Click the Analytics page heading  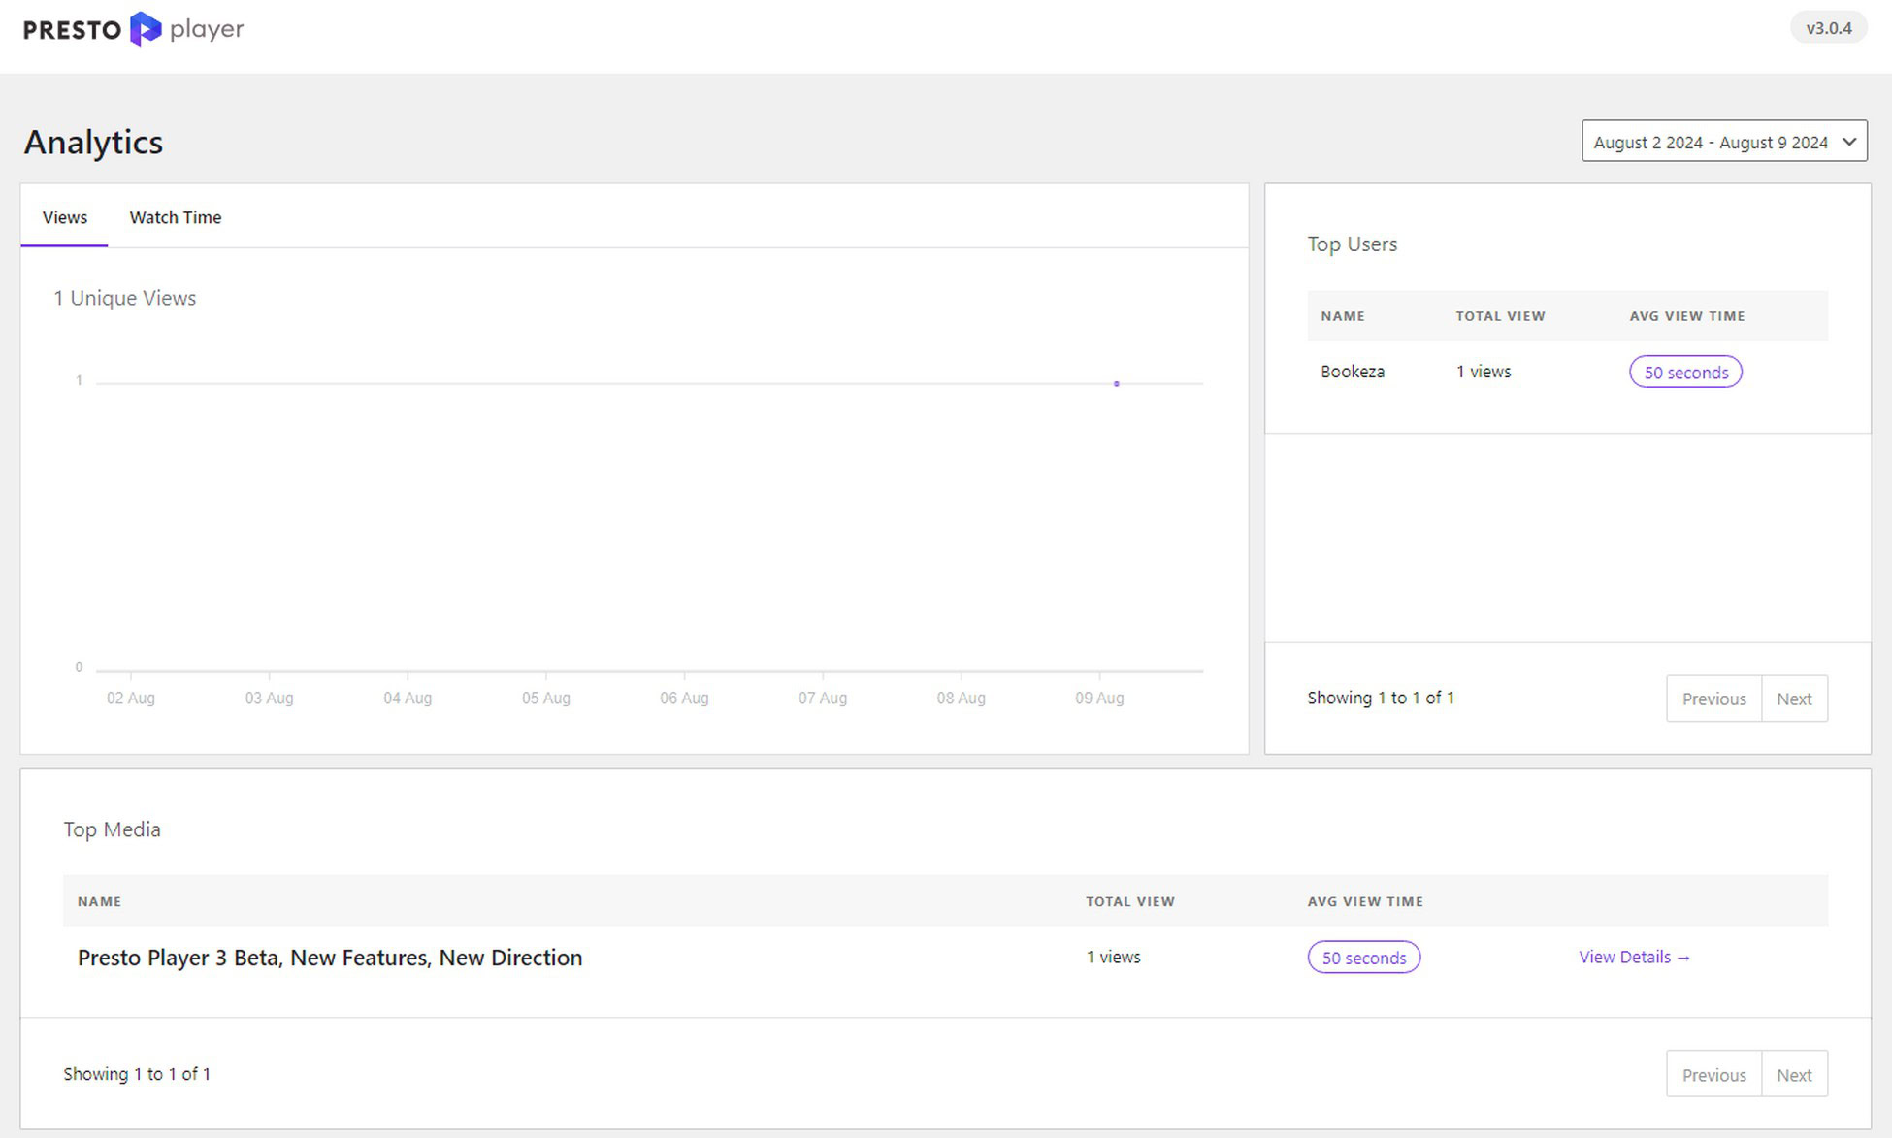pyautogui.click(x=93, y=142)
